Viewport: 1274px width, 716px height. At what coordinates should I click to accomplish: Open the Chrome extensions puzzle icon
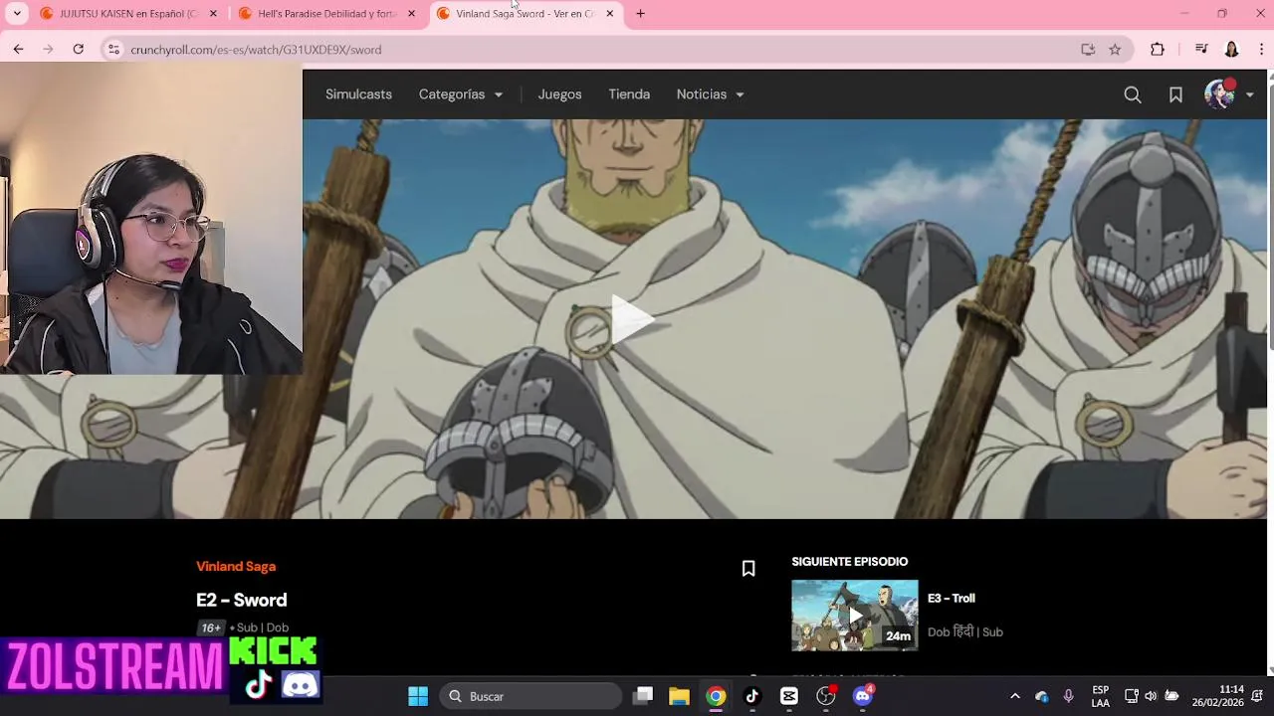pyautogui.click(x=1158, y=49)
